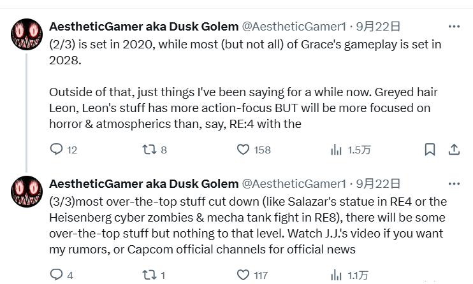This screenshot has height=284, width=473.
Task: Share the (2/3) tweet via upload icon
Action: click(x=454, y=149)
